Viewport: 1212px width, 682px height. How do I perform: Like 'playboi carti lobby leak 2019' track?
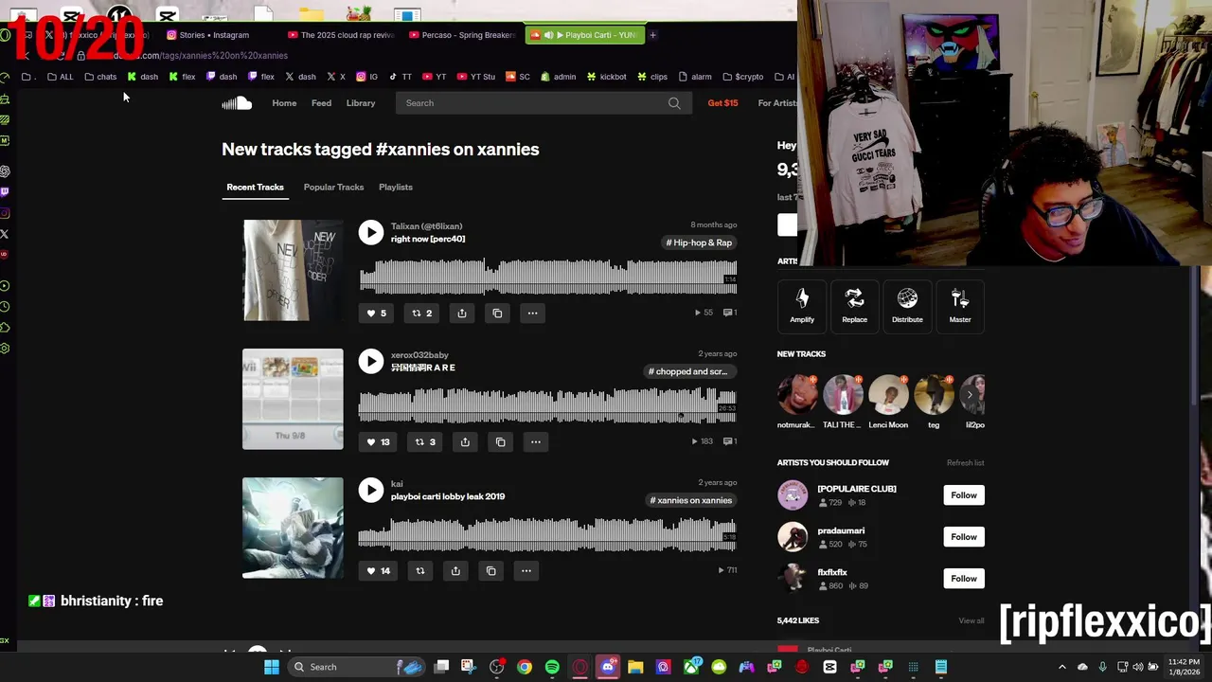pyautogui.click(x=378, y=570)
